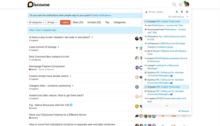
Task: Expand notifications list with bottom chevron
Action: click(167, 106)
